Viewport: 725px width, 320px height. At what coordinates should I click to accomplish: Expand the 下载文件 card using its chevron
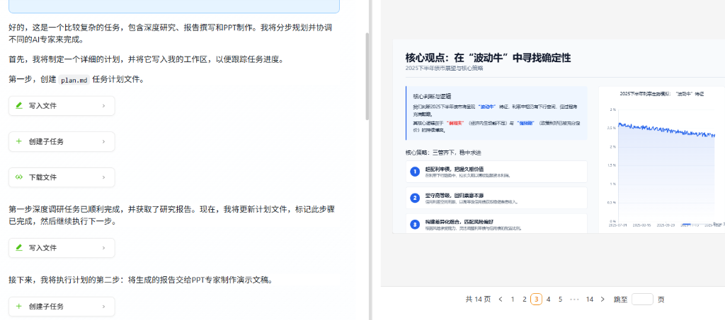pyautogui.click(x=103, y=177)
